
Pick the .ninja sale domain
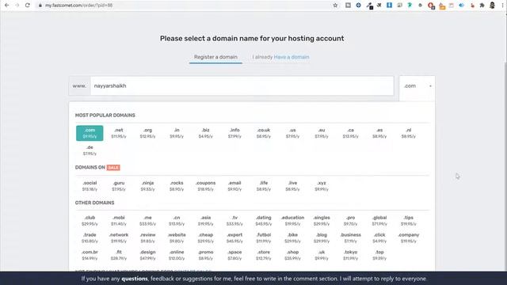[x=148, y=186]
